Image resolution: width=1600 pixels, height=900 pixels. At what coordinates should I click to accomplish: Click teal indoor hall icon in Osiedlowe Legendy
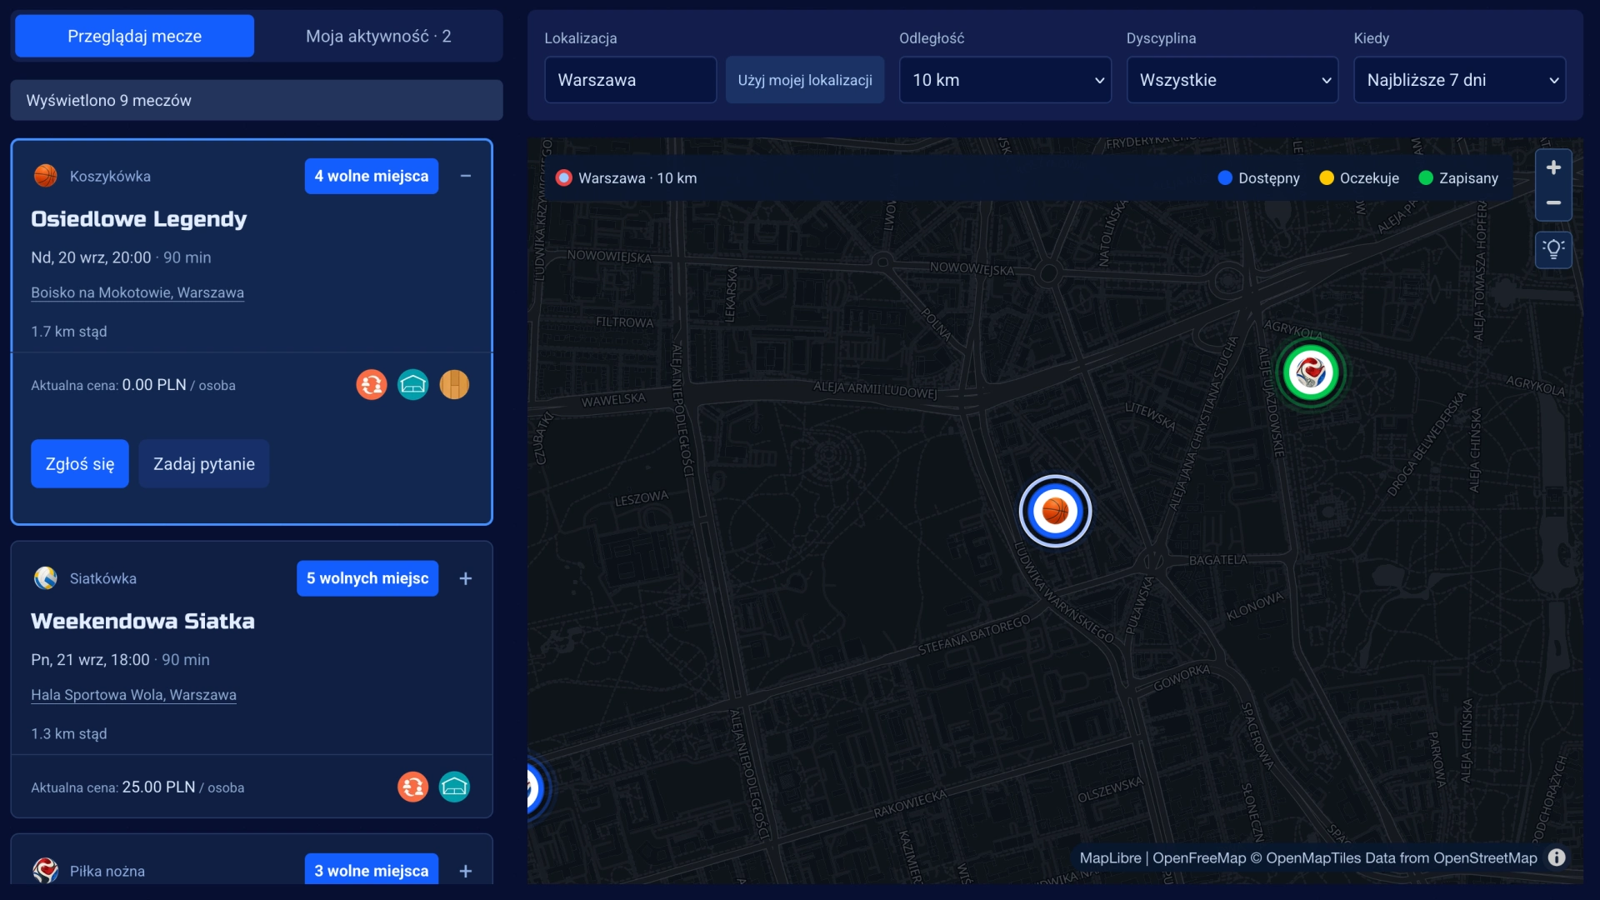[413, 385]
